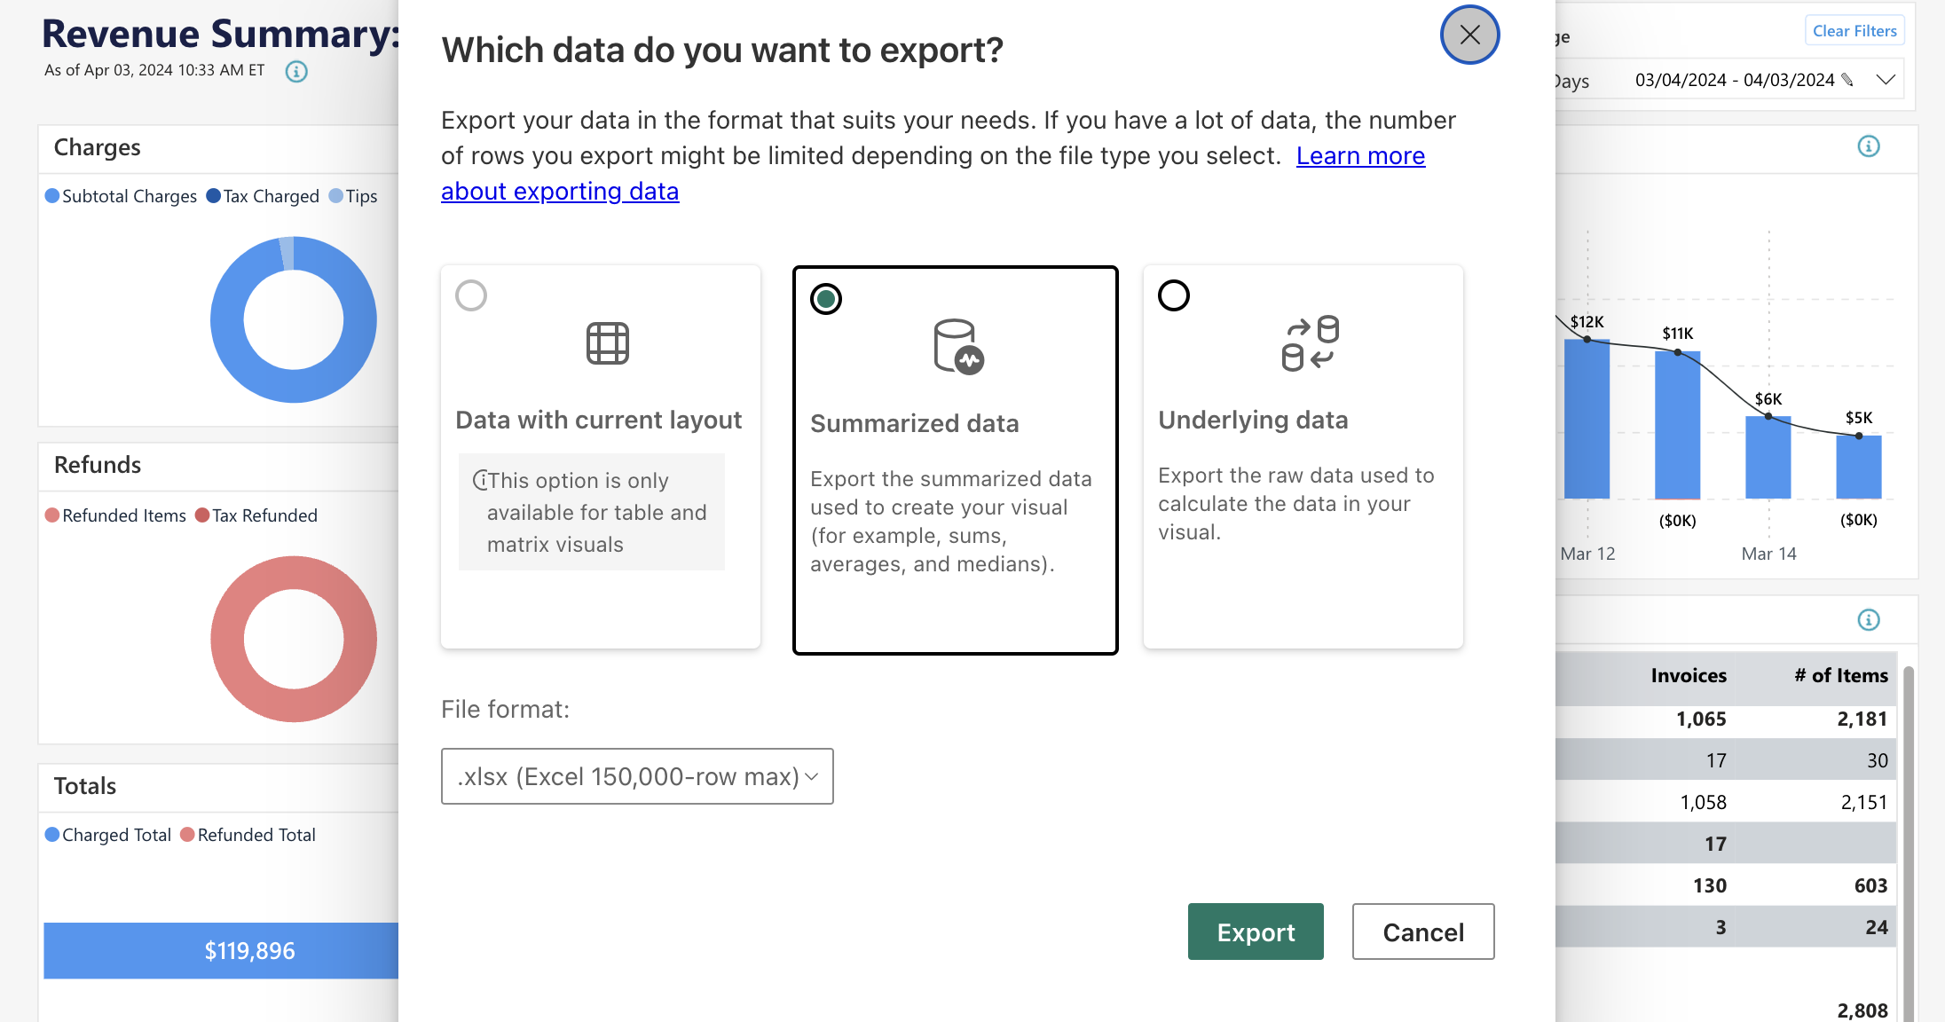This screenshot has width=1945, height=1022.
Task: Click the 1,058 invoices cell
Action: [1703, 802]
